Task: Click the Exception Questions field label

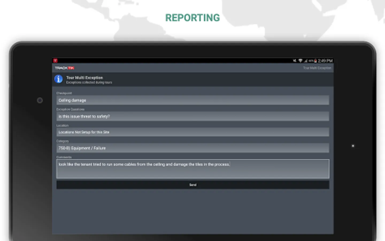Action: click(70, 109)
